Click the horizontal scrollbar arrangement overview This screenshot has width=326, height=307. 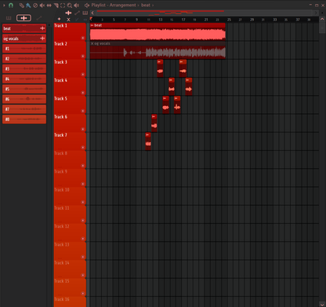[204, 13]
